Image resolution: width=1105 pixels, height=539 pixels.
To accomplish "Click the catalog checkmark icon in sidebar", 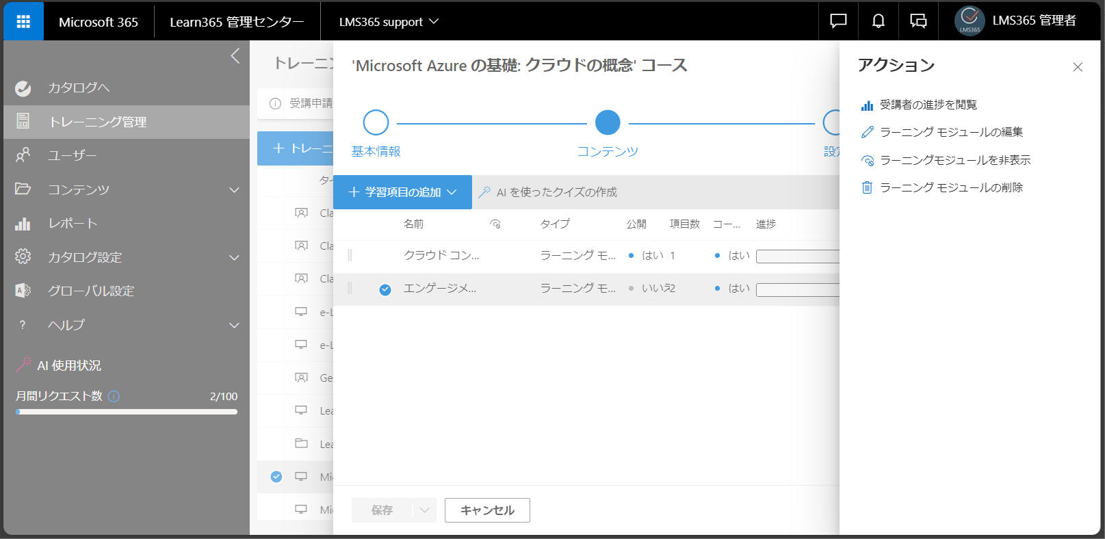I will click(x=23, y=88).
